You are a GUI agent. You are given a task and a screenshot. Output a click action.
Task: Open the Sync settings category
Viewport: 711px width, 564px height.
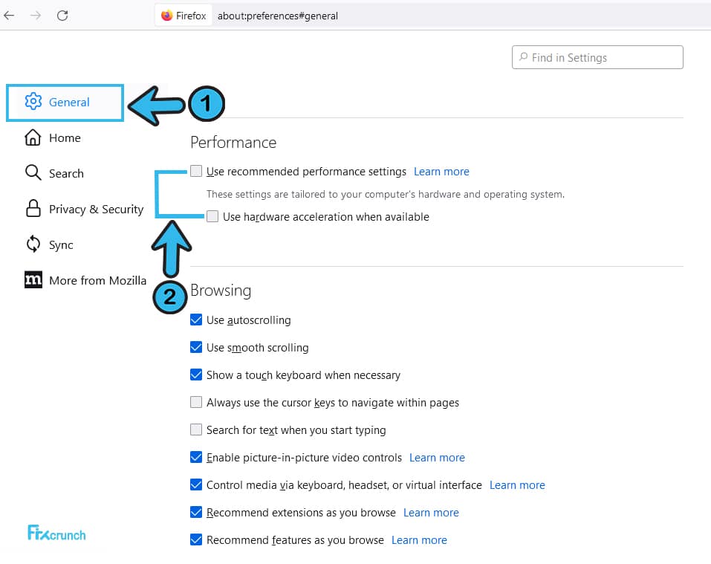point(61,244)
